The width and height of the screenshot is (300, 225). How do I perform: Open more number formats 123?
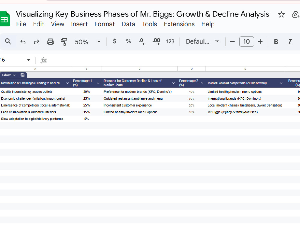[x=170, y=41]
